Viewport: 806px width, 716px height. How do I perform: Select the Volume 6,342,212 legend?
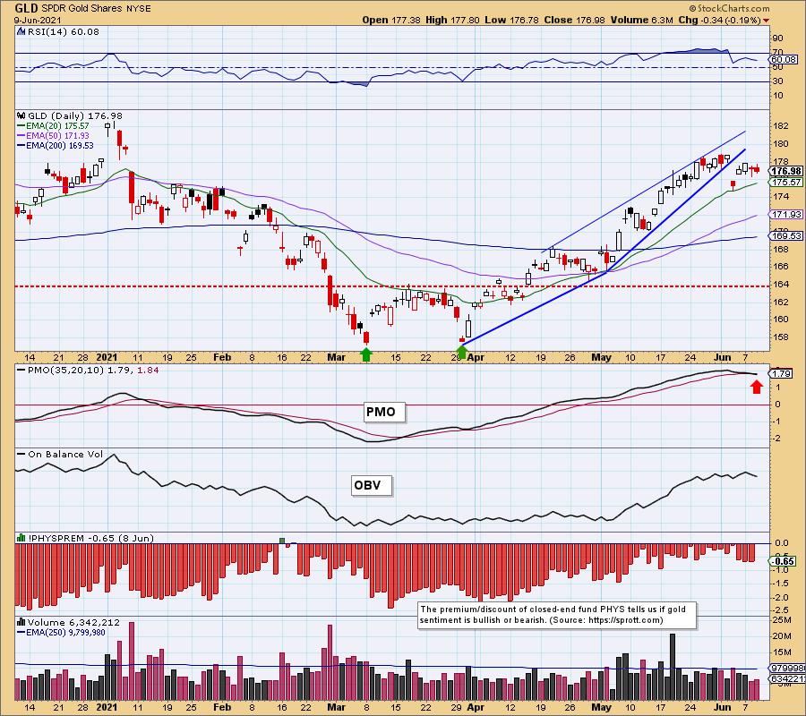pyautogui.click(x=73, y=623)
